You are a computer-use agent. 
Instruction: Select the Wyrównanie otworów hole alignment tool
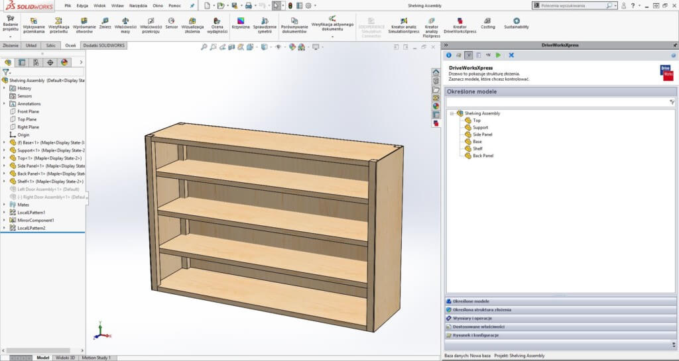pyautogui.click(x=84, y=26)
